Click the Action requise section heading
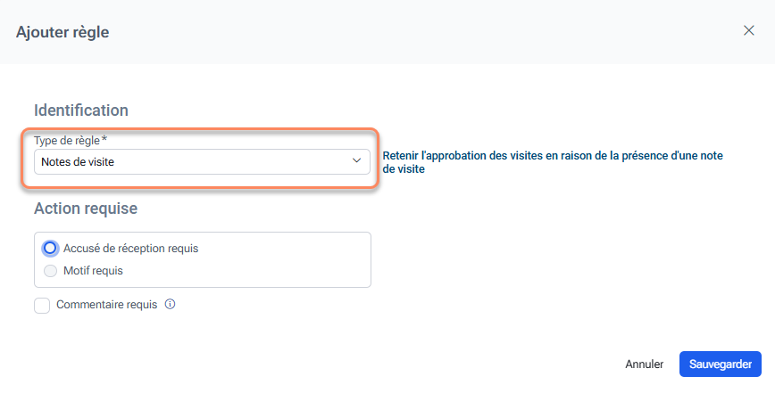Image resolution: width=775 pixels, height=393 pixels. [86, 209]
